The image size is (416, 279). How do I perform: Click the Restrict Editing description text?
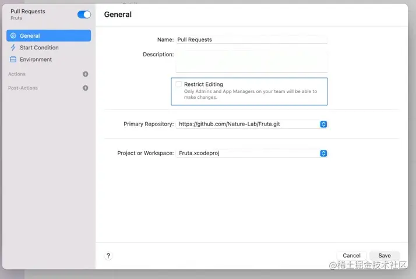[251, 94]
